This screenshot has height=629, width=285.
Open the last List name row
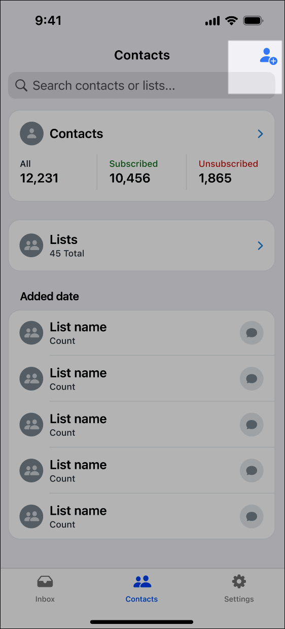[x=141, y=517]
